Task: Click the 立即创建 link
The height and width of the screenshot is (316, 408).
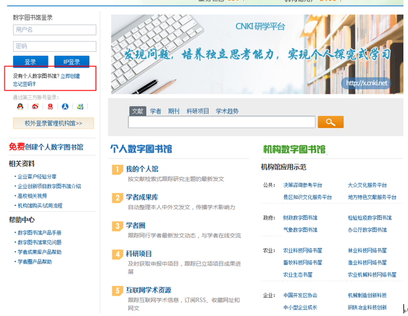Action: (x=70, y=76)
